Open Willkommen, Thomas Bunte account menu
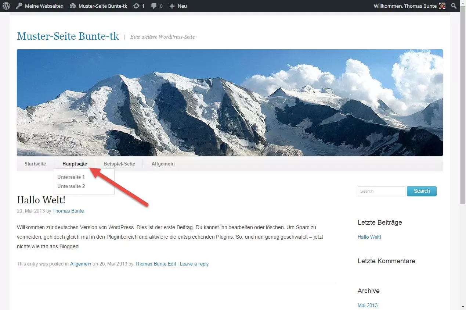 (x=405, y=6)
